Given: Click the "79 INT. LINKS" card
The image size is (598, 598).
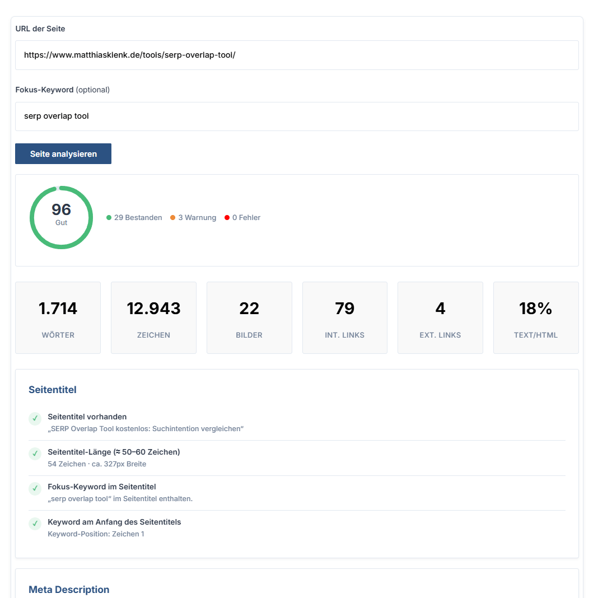Looking at the screenshot, I should 344,317.
